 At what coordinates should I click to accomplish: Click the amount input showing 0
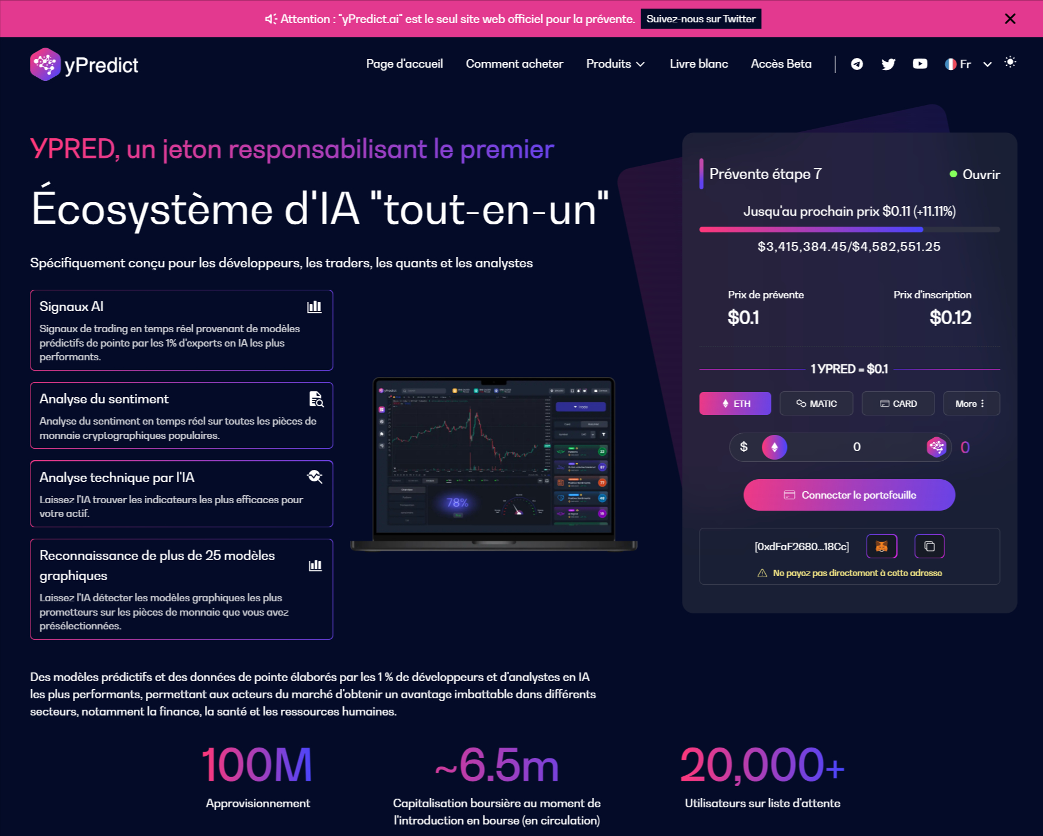(x=856, y=447)
